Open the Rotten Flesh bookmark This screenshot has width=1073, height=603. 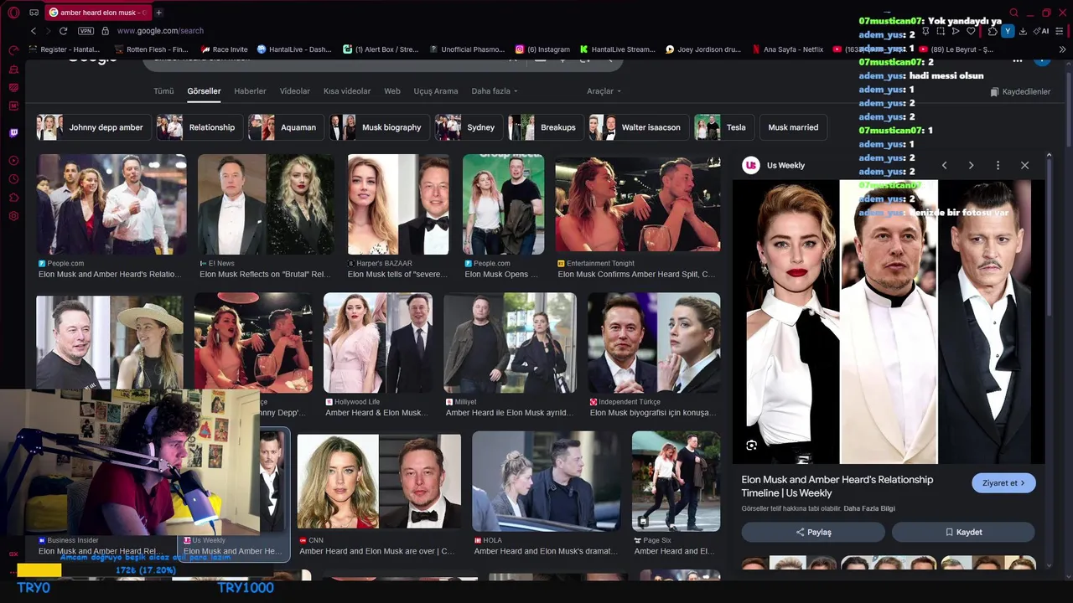point(151,49)
